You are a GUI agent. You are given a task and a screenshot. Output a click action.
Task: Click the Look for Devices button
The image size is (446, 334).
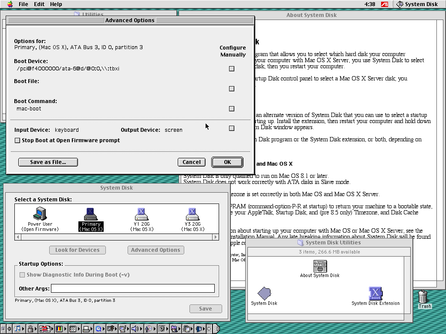click(x=78, y=250)
